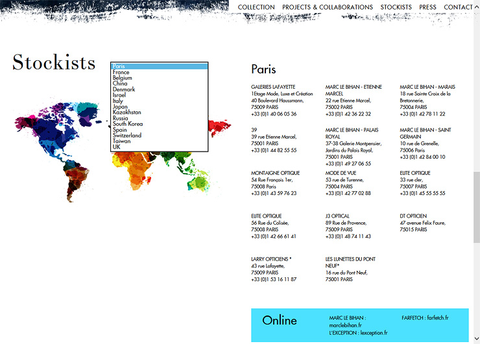480x344 pixels.
Task: Open marclebihan.fr online link
Action: [345, 325]
